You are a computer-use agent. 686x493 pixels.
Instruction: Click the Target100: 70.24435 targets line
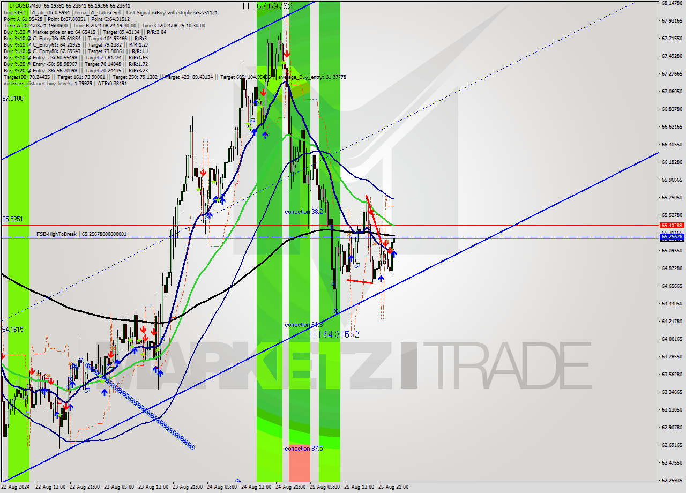pyautogui.click(x=175, y=77)
